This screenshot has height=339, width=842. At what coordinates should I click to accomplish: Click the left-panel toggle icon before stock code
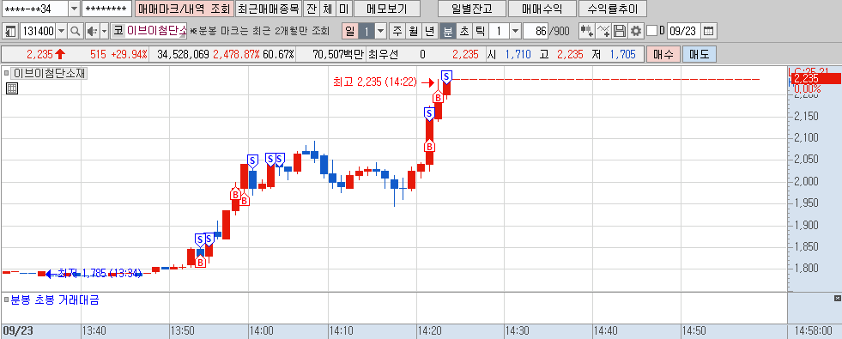click(10, 31)
